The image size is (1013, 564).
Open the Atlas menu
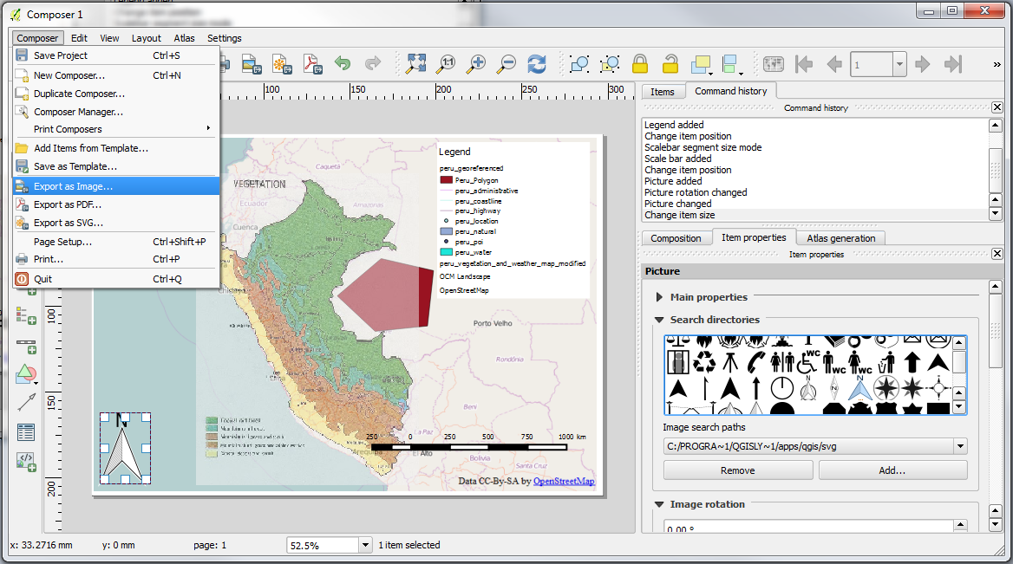(x=184, y=38)
